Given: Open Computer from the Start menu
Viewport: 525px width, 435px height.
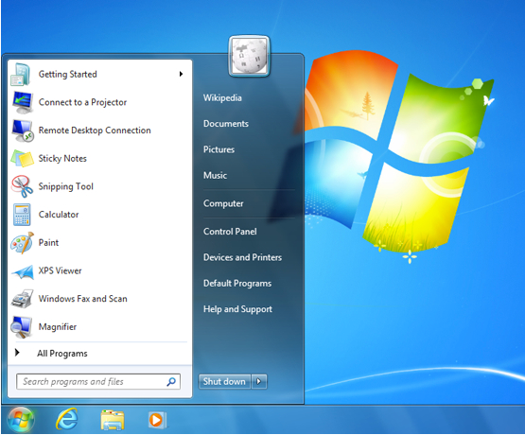Looking at the screenshot, I should click(x=223, y=203).
